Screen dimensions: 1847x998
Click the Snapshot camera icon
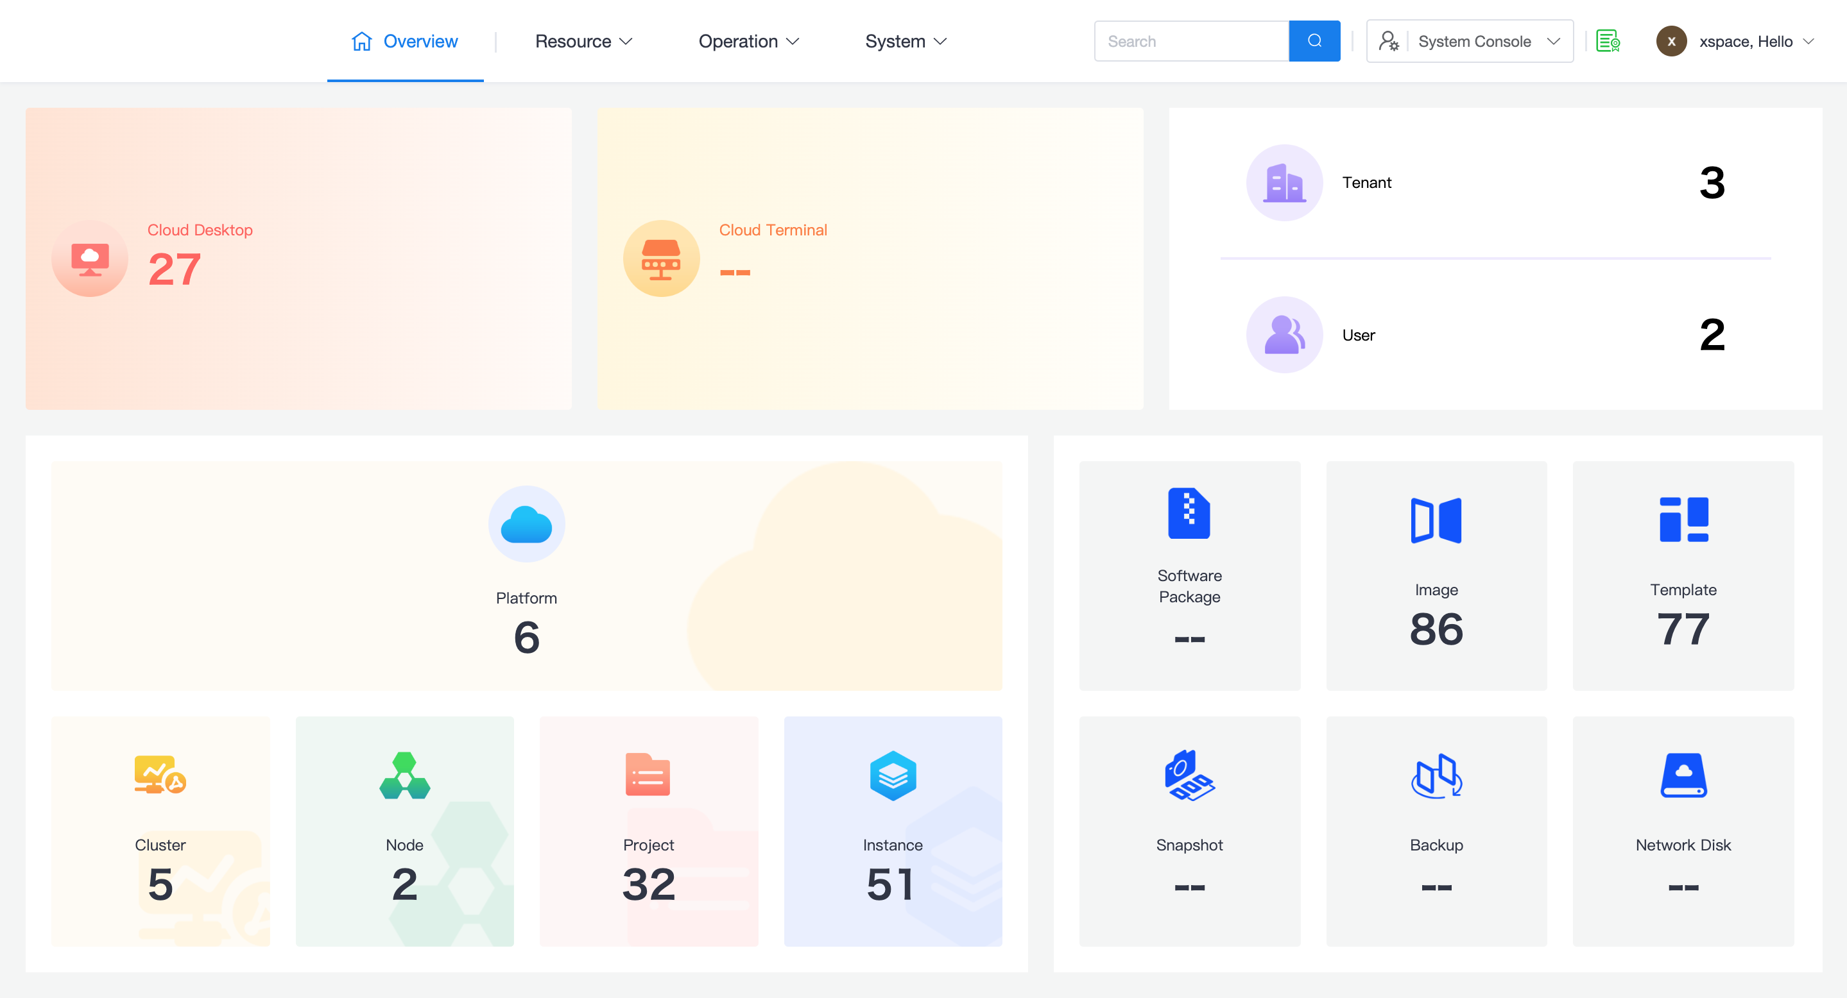click(1189, 775)
